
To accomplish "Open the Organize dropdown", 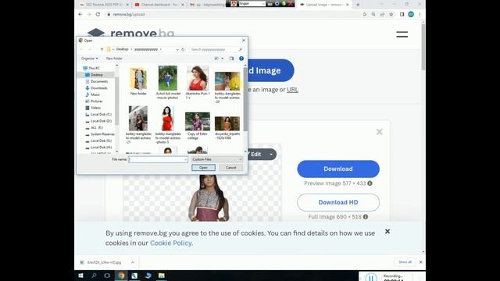I will [x=89, y=59].
